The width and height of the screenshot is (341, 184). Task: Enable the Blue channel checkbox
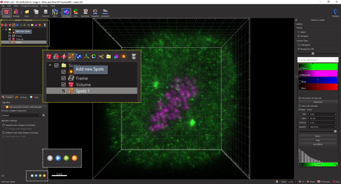pos(300,82)
